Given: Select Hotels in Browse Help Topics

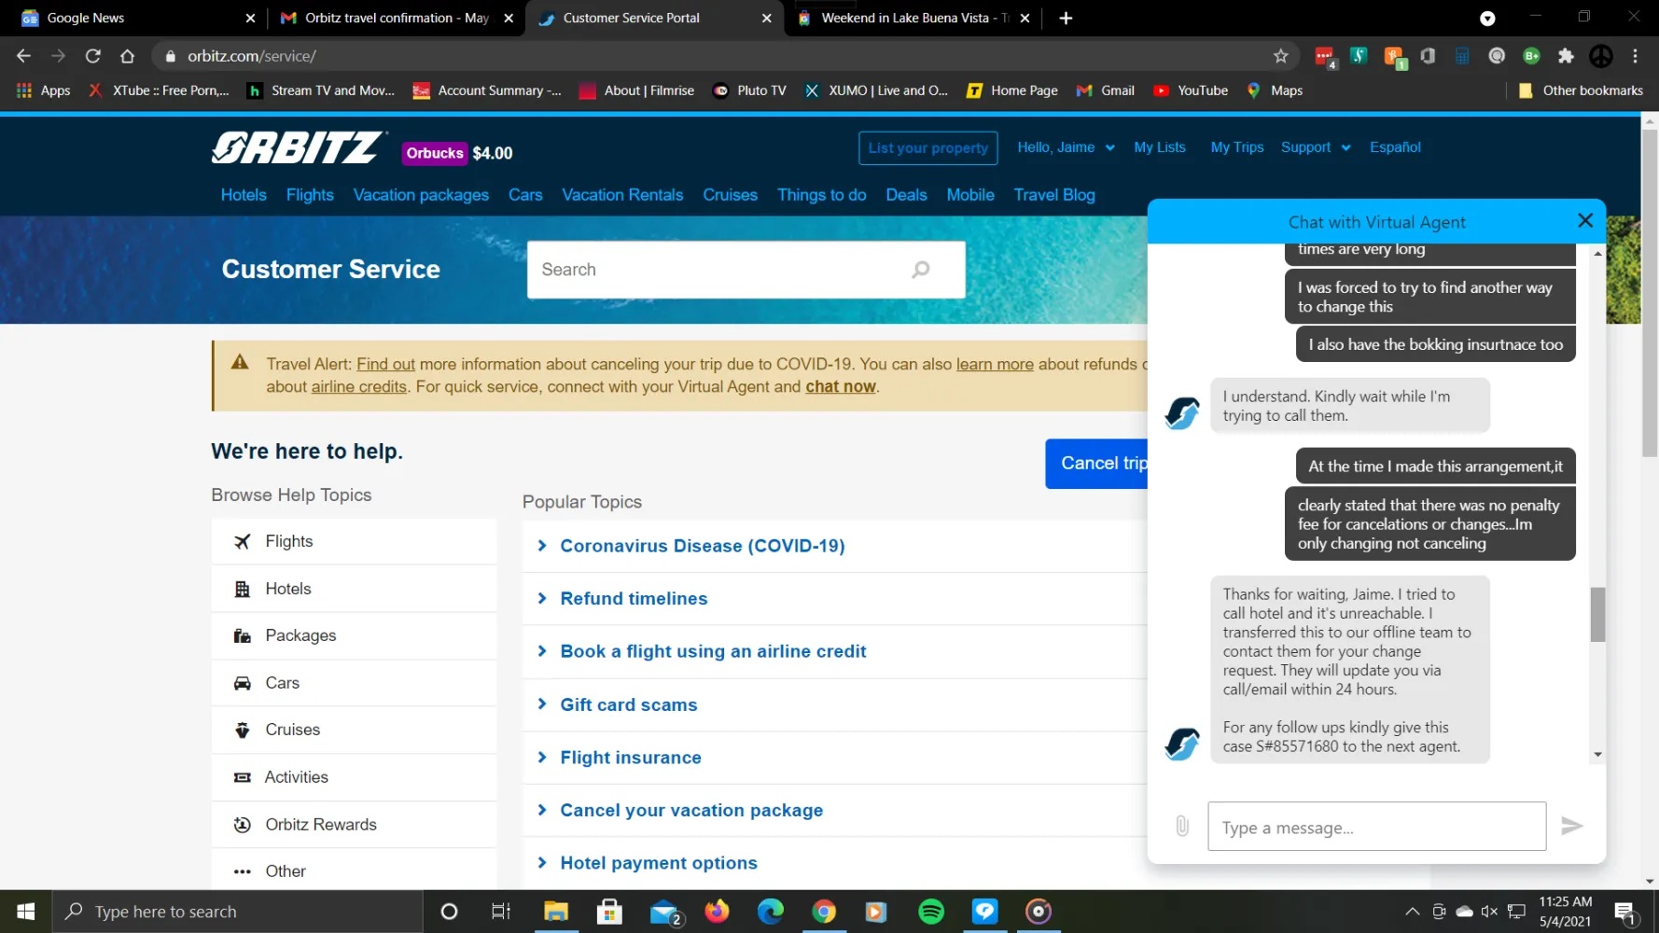Looking at the screenshot, I should click(288, 589).
